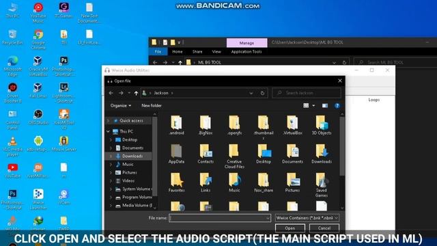This screenshot has height=246, width=437.
Task: Open the Saved Games folder
Action: point(322,185)
